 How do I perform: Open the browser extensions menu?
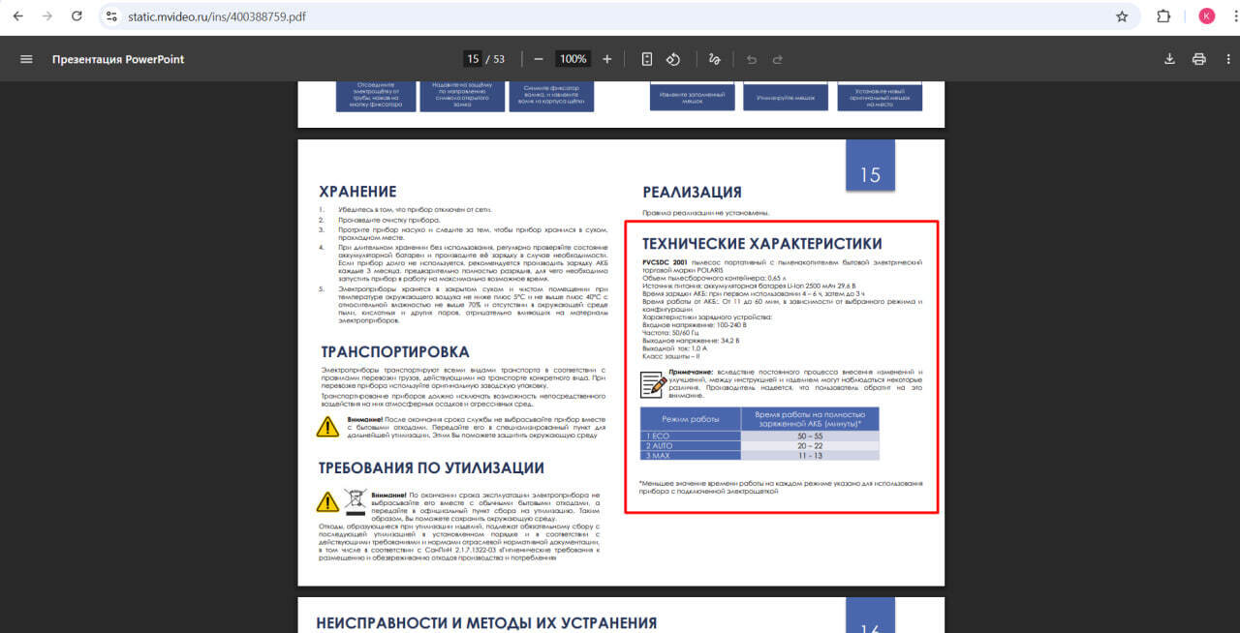point(1163,16)
